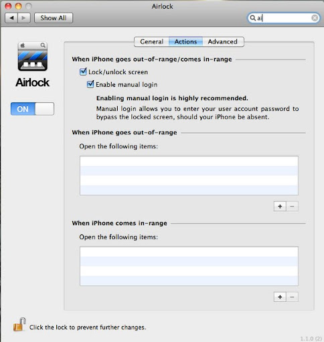
Task: Select the Actions tab
Action: point(185,41)
